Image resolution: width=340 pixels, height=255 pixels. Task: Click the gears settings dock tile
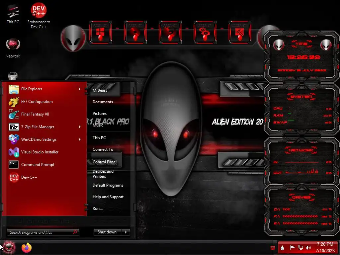(205, 33)
